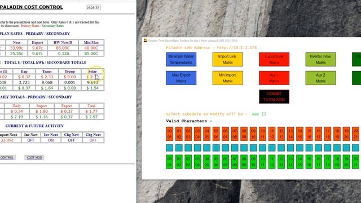Select orange hour box 07 08
The image size is (361, 203).
[235, 134]
